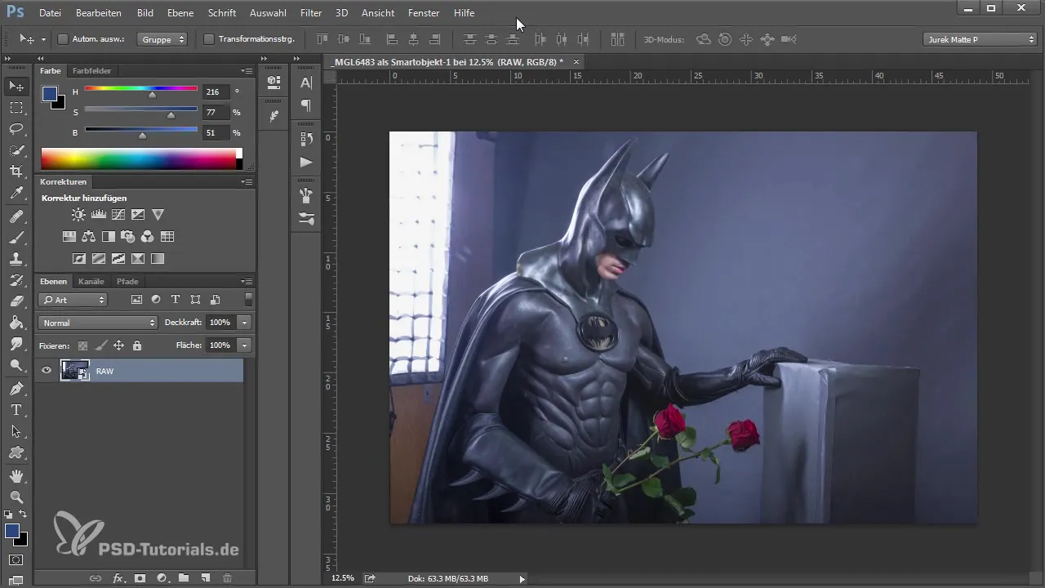The image size is (1045, 588).
Task: Select the Lasso tool
Action: pyautogui.click(x=16, y=129)
